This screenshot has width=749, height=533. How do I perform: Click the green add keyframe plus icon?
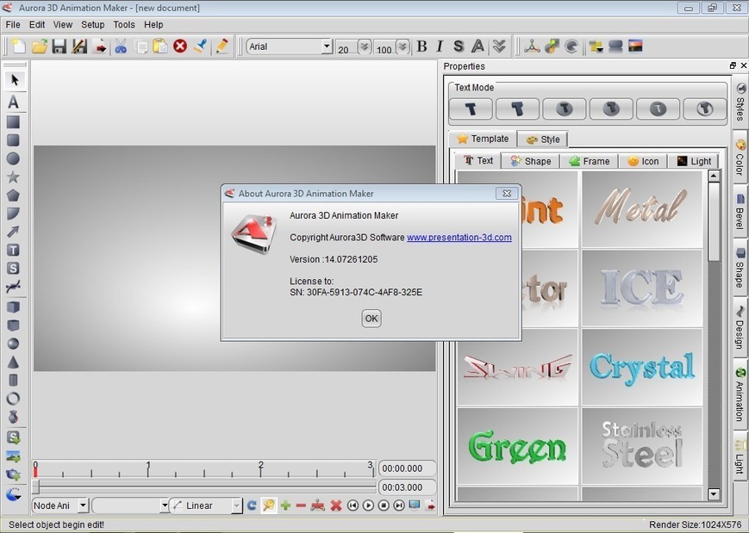285,505
